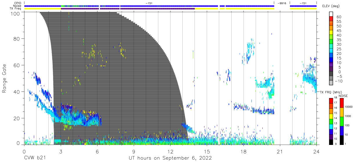The height and width of the screenshot is (164, 356).
Task: Pick the yellow segment of ELEV color bar
Action: pos(331,33)
